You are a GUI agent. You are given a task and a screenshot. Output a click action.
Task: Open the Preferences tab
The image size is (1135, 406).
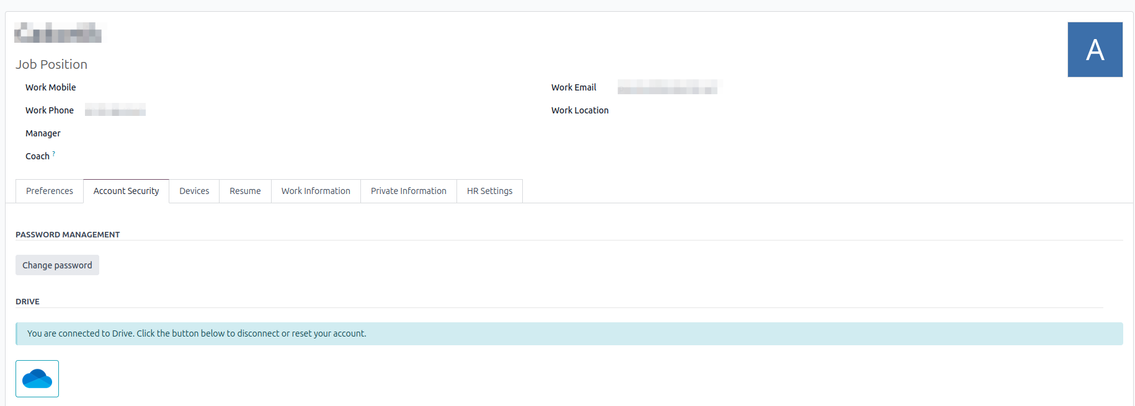click(50, 191)
